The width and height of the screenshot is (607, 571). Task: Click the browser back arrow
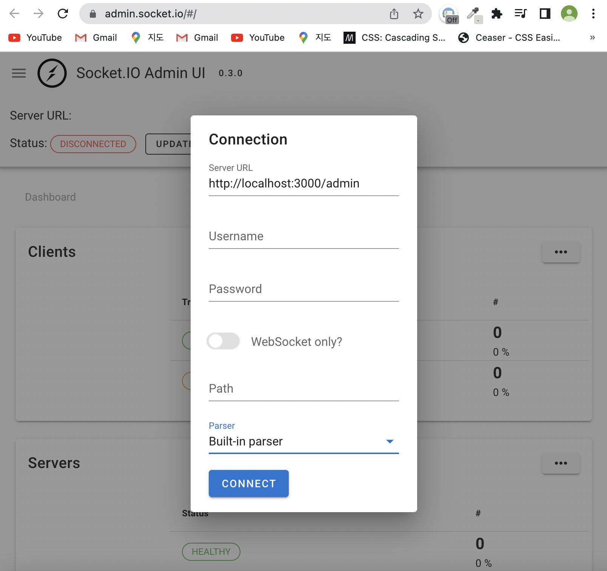click(x=14, y=14)
